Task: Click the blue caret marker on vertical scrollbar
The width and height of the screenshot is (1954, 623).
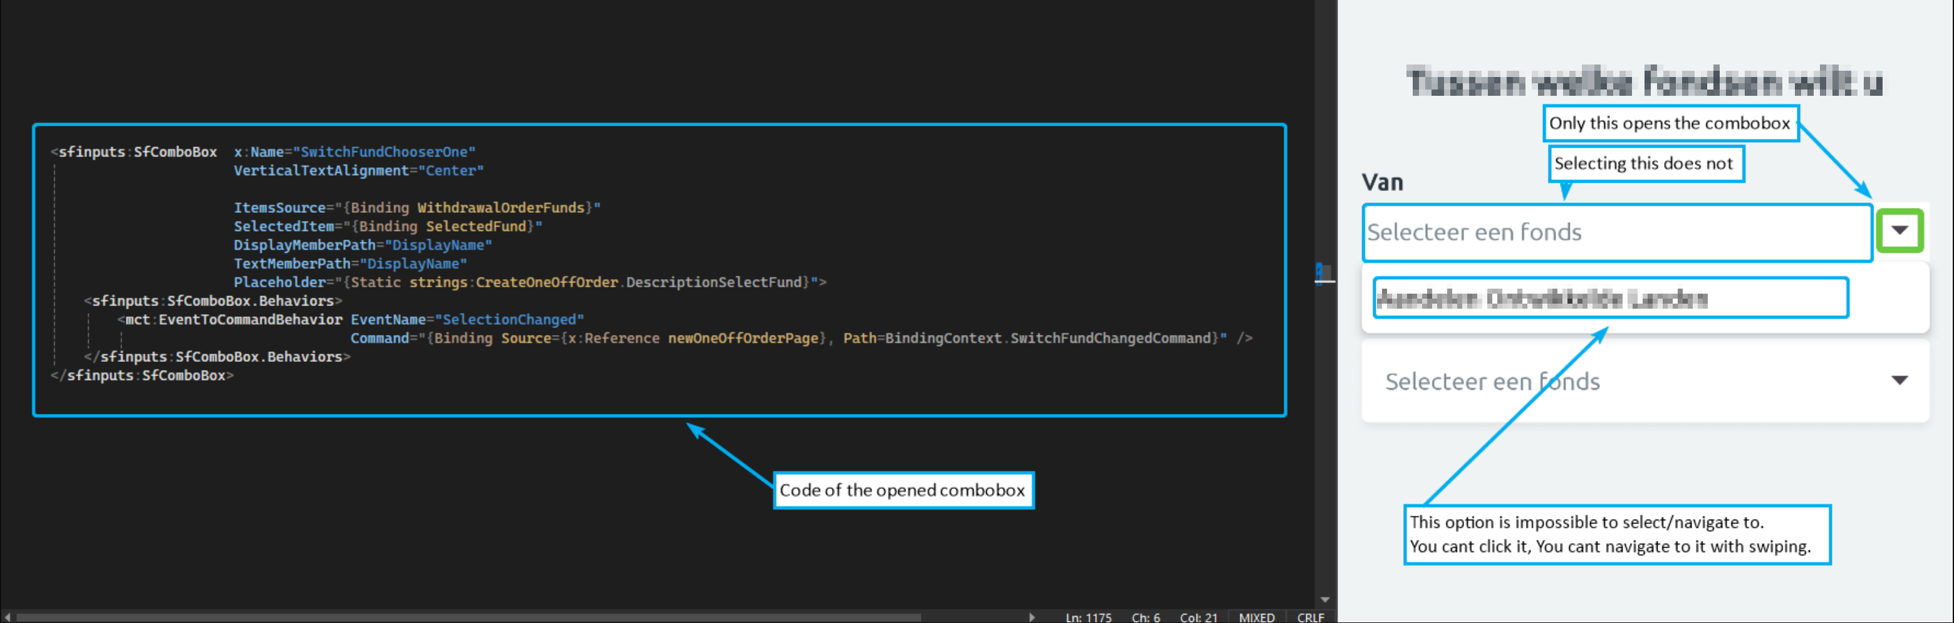Action: (1321, 271)
